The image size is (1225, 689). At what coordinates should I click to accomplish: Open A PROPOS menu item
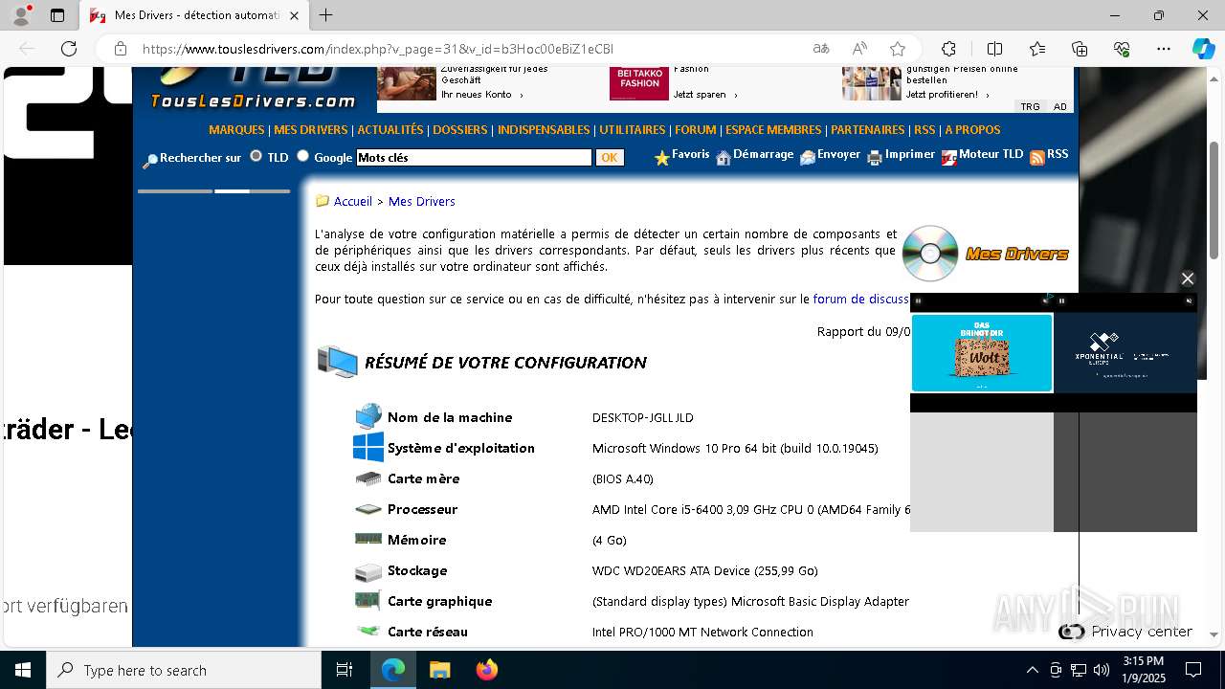pos(972,130)
